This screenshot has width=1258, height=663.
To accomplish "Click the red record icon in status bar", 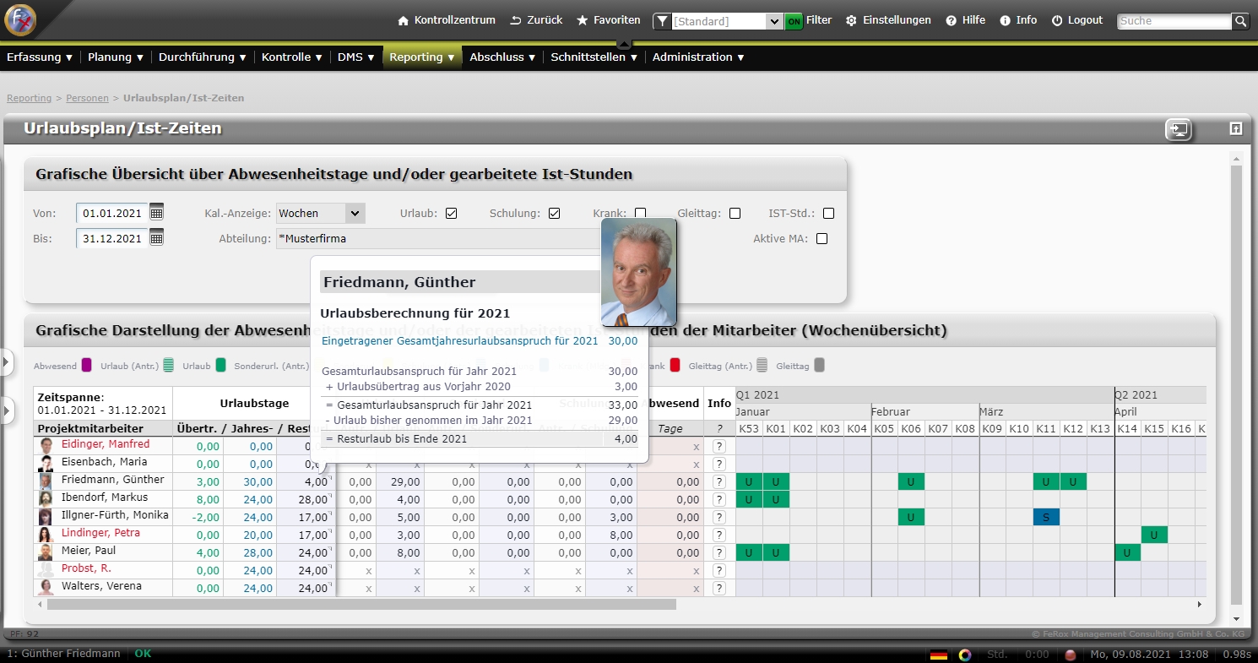I will click(1069, 655).
